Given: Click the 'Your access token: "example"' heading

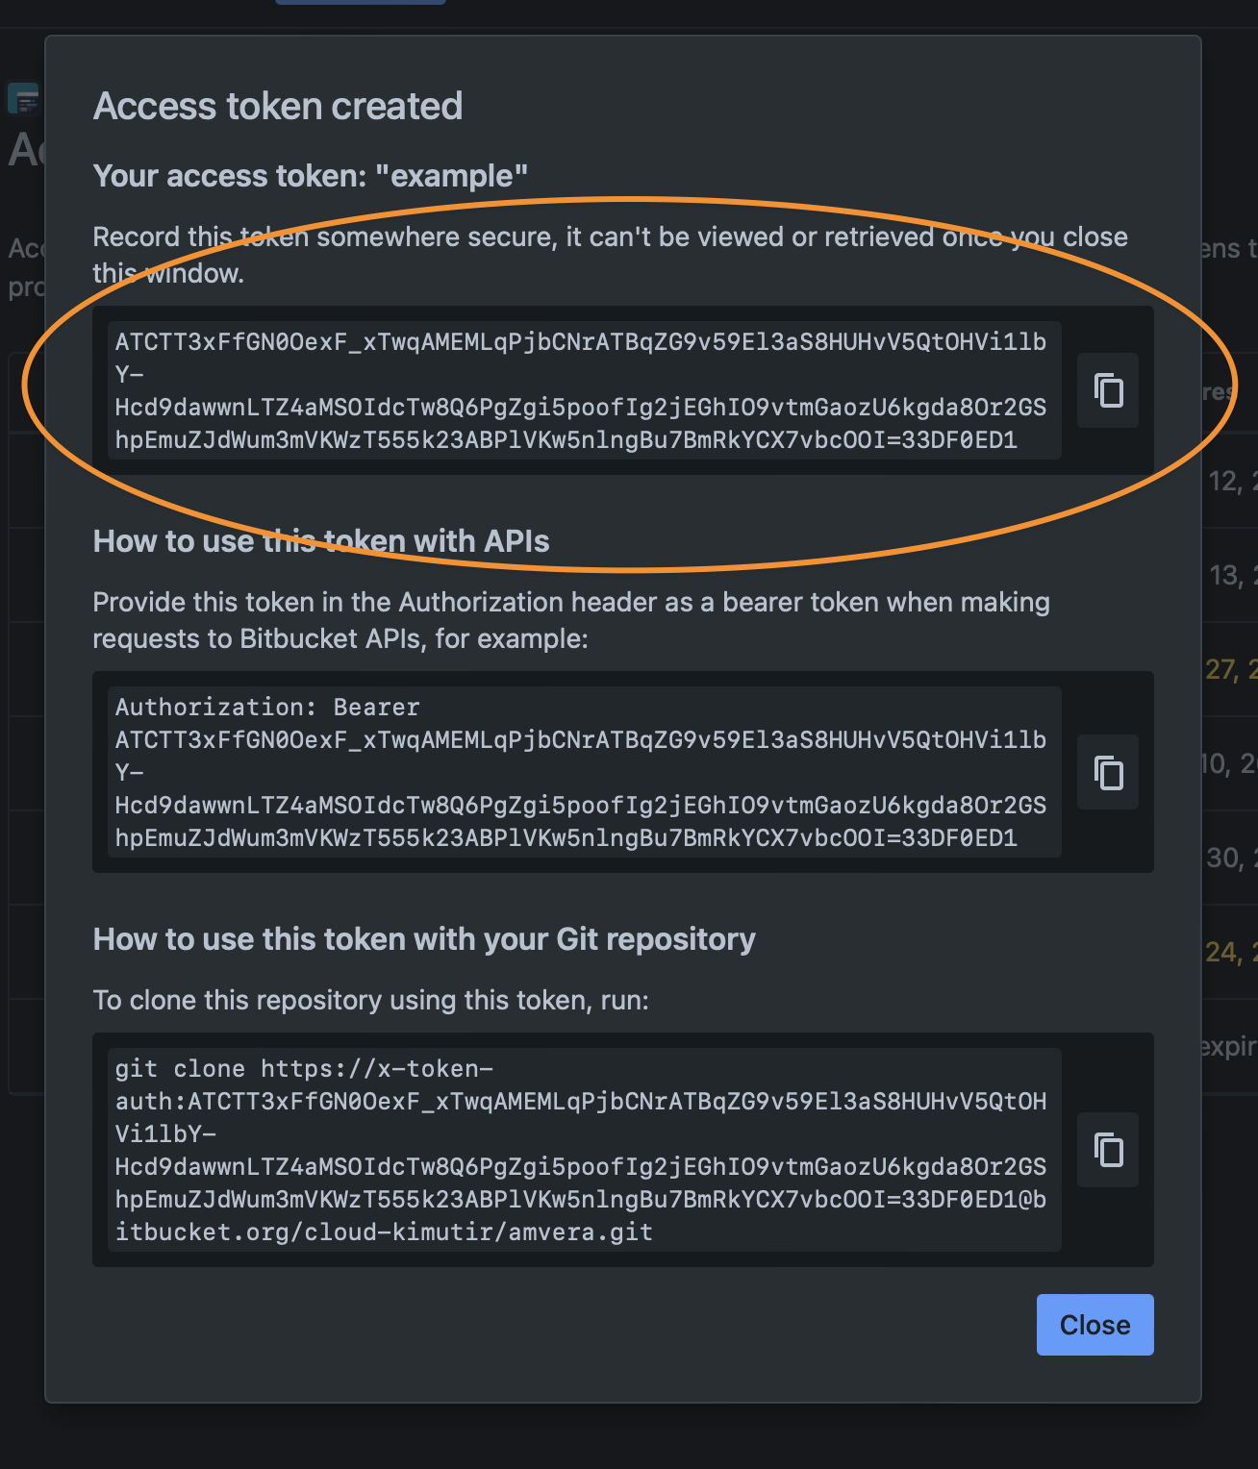Looking at the screenshot, I should coord(311,176).
